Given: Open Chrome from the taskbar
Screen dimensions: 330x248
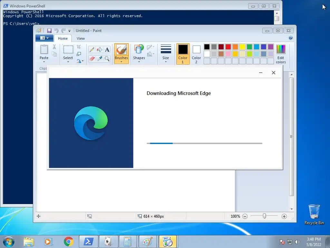Looking at the screenshot, I should click(69, 242).
